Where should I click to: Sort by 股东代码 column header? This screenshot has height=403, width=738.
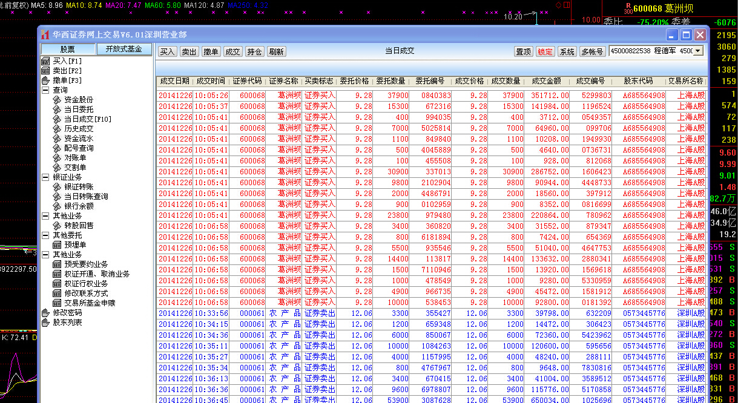coord(638,81)
